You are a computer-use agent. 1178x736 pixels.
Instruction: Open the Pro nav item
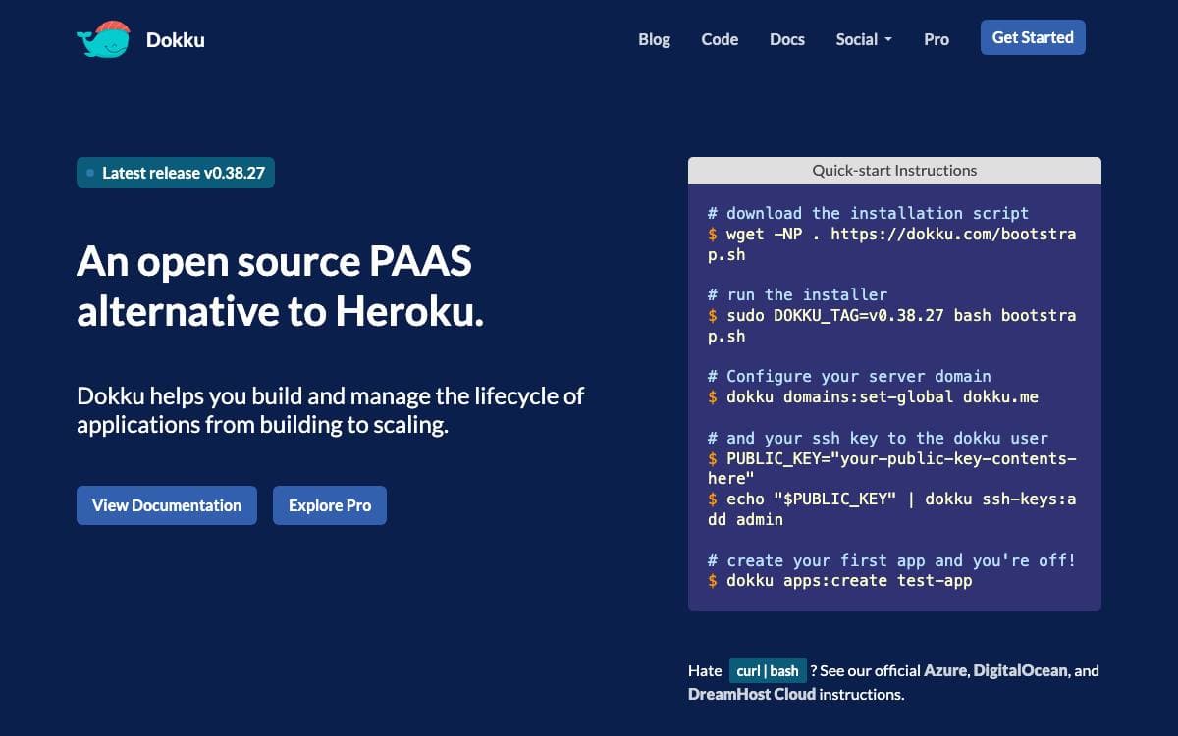point(937,39)
